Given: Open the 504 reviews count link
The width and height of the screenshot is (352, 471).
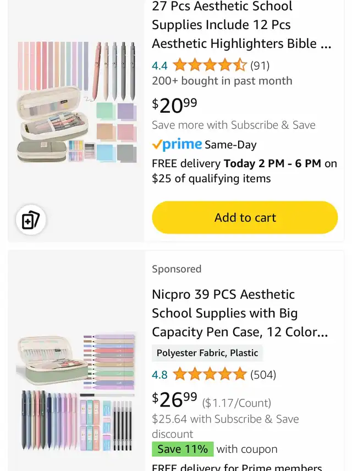Looking at the screenshot, I should (263, 375).
